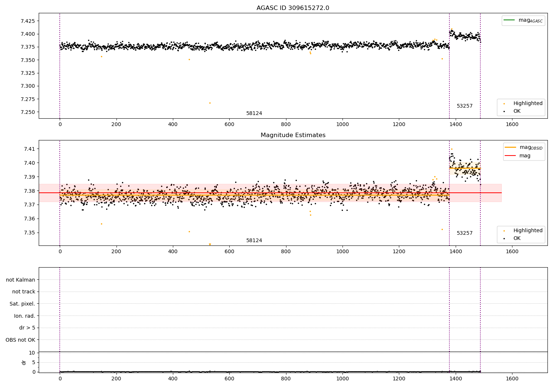Click the 7.400 y-axis tick in top plot
This screenshot has width=553, height=387.
(28, 34)
